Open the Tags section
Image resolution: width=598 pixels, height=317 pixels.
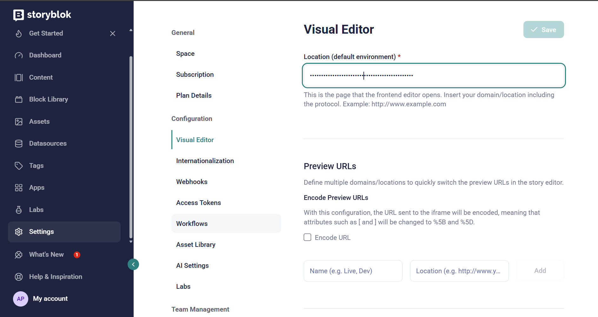37,166
